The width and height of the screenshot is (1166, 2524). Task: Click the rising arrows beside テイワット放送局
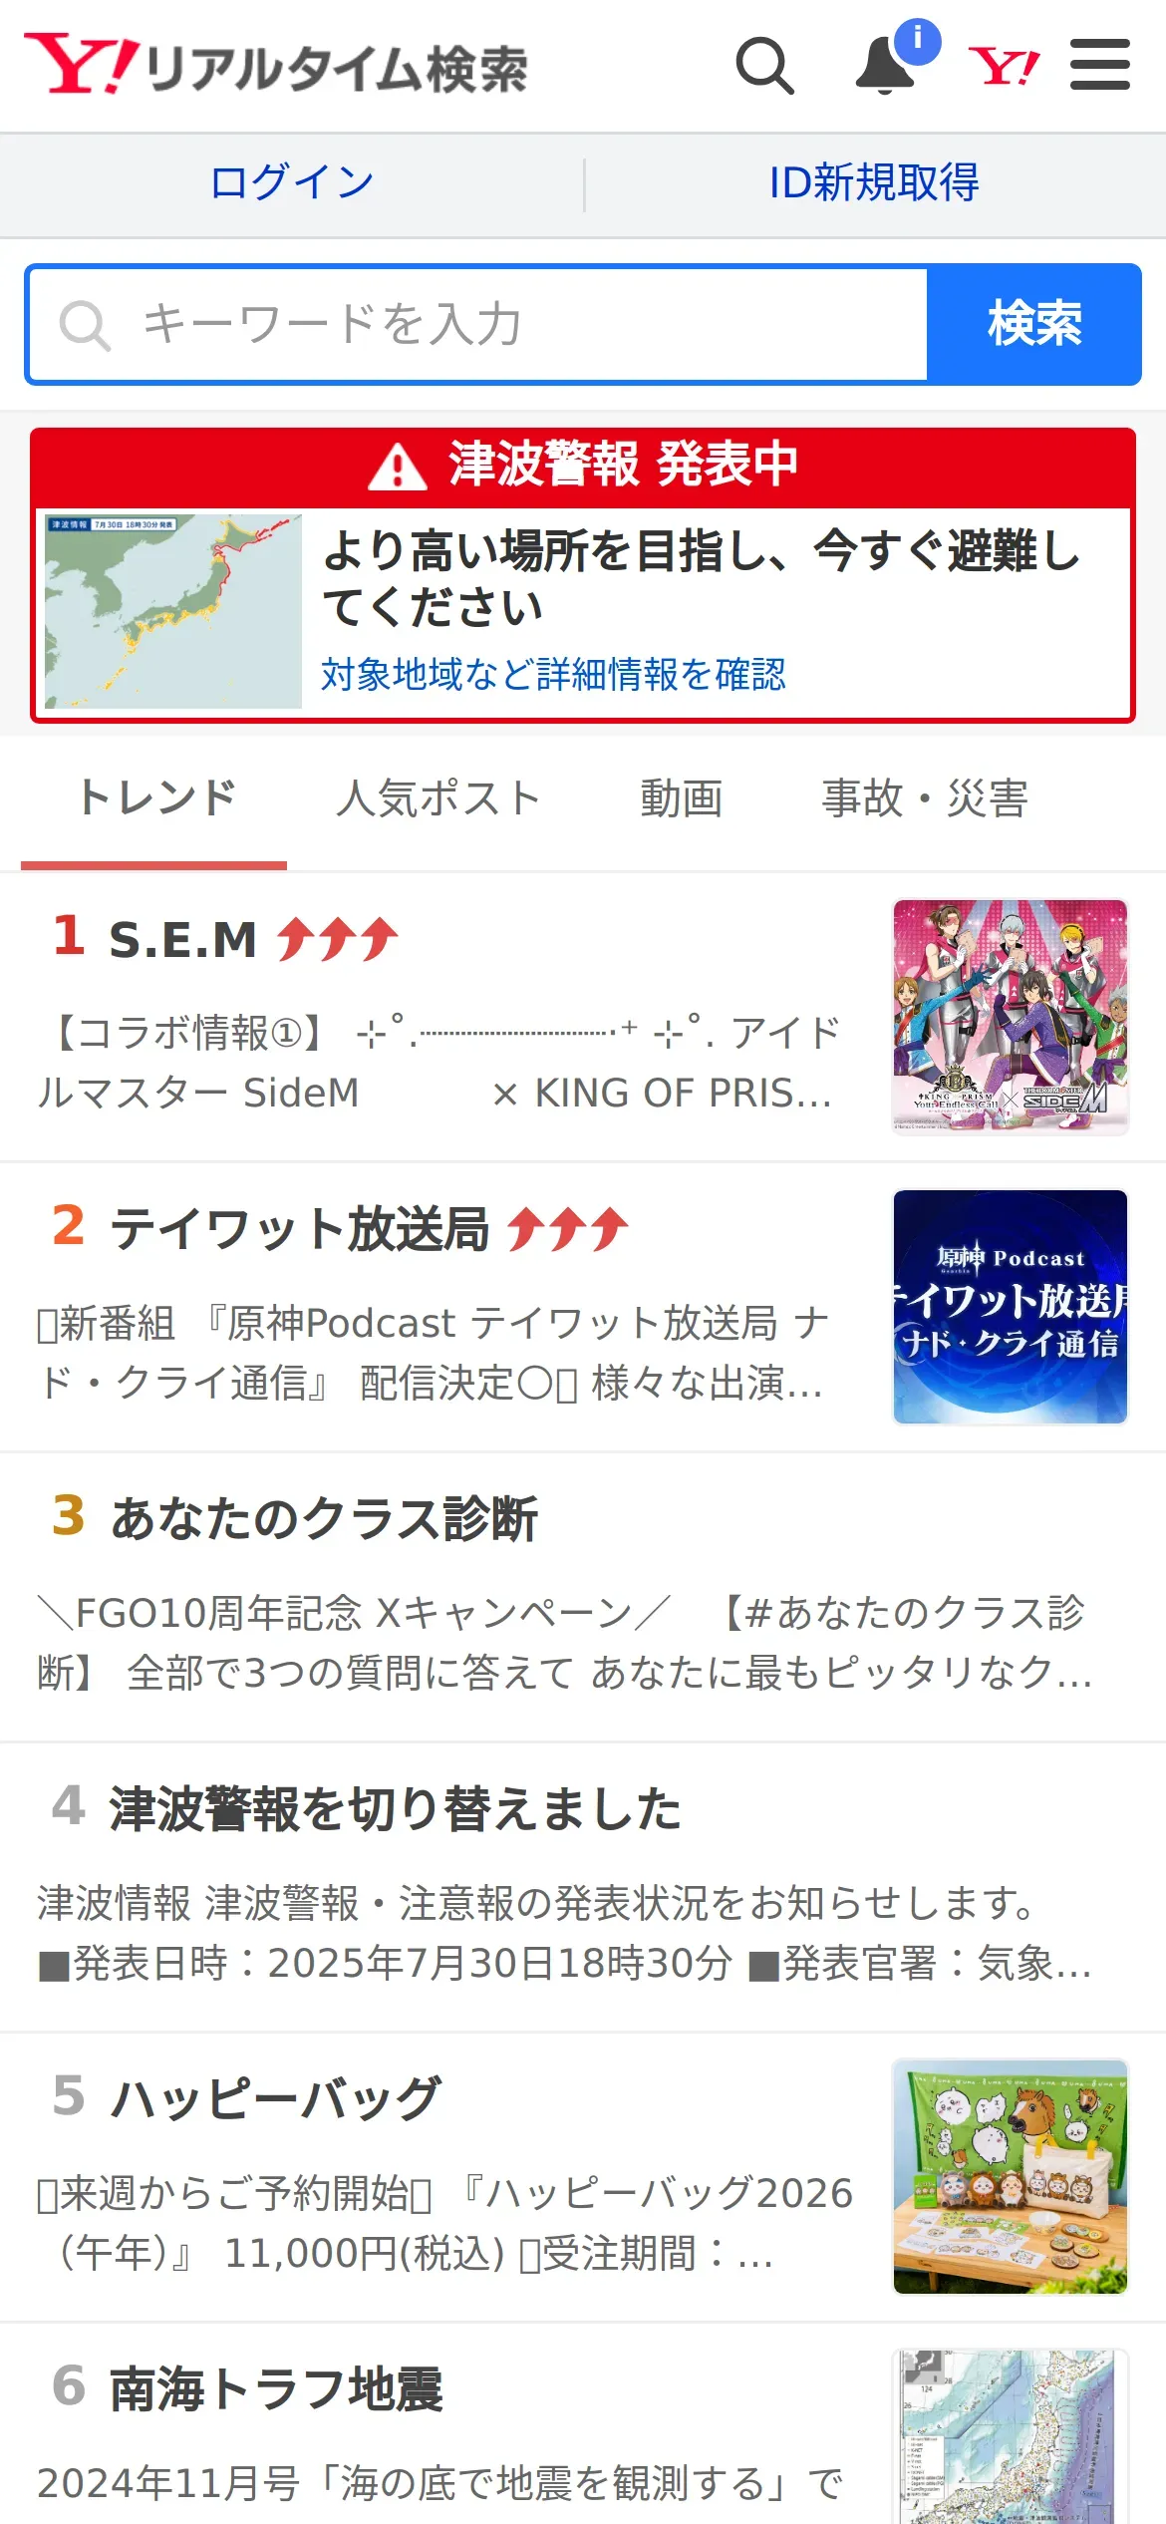click(568, 1229)
